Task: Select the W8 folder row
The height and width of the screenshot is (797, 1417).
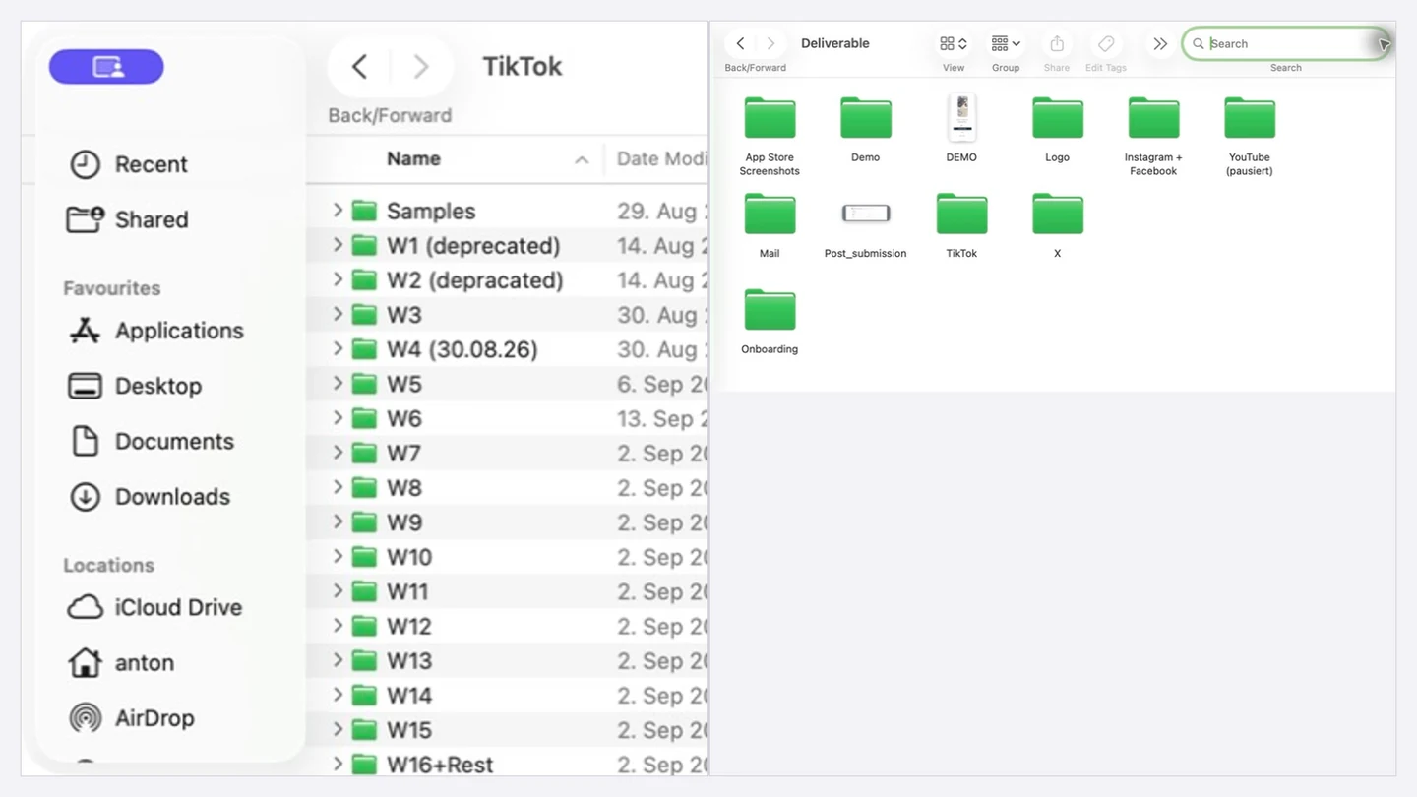Action: pyautogui.click(x=508, y=488)
